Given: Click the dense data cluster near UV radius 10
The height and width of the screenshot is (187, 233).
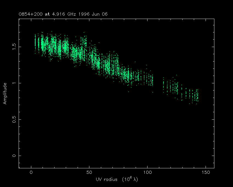Looking at the screenshot, I should [43, 43].
